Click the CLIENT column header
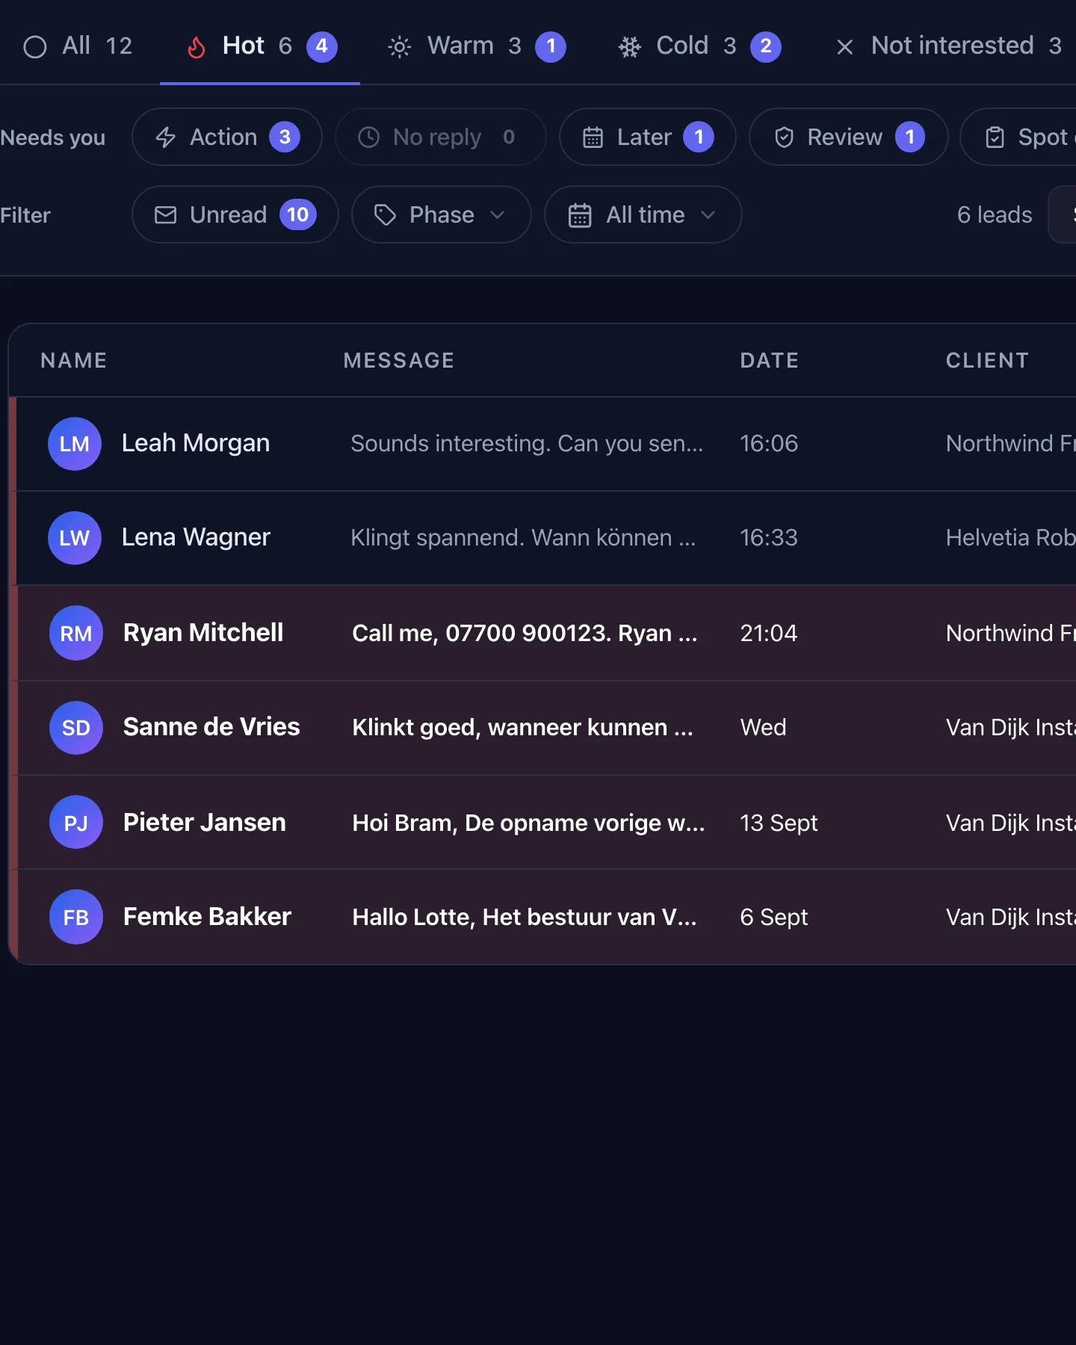Image resolution: width=1076 pixels, height=1345 pixels. (988, 360)
